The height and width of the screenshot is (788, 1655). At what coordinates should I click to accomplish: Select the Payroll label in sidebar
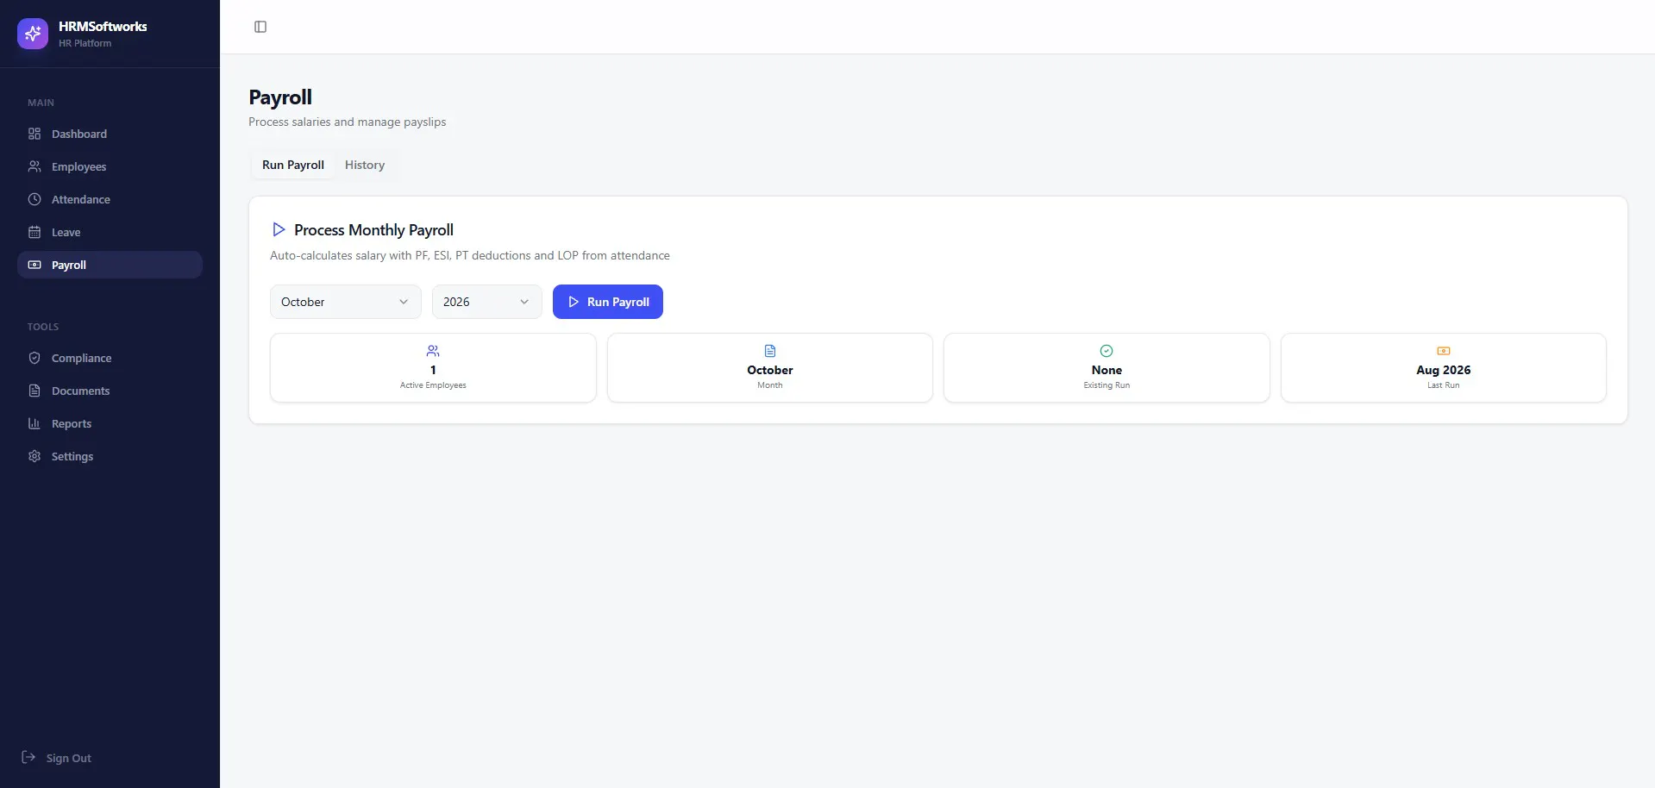click(69, 265)
